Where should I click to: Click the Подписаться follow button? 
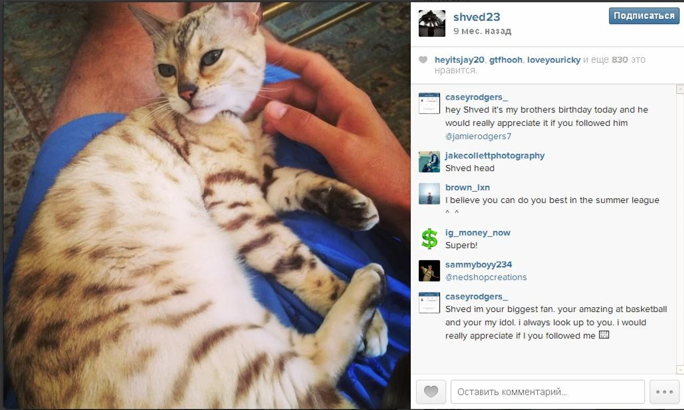644,16
